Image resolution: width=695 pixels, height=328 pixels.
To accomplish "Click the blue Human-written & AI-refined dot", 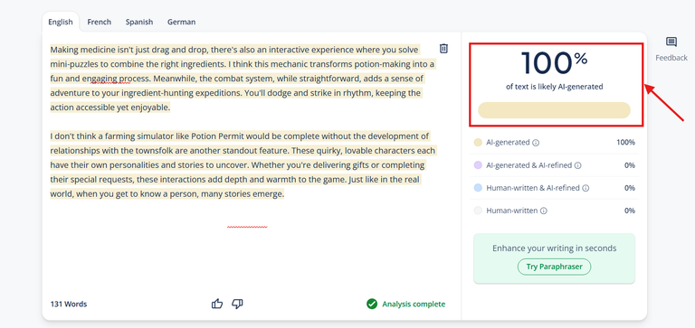I will click(478, 188).
